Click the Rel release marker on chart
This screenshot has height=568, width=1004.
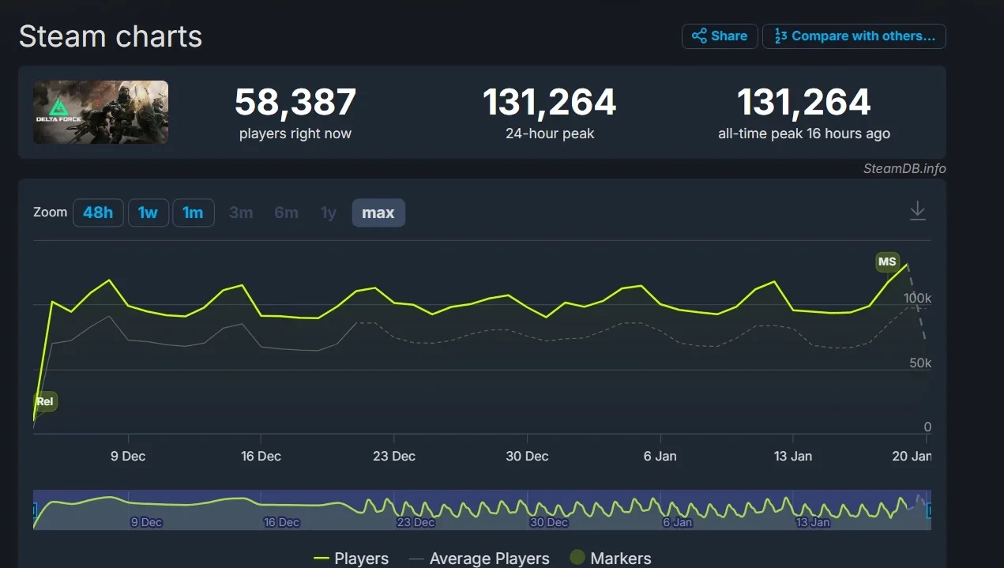pos(45,401)
